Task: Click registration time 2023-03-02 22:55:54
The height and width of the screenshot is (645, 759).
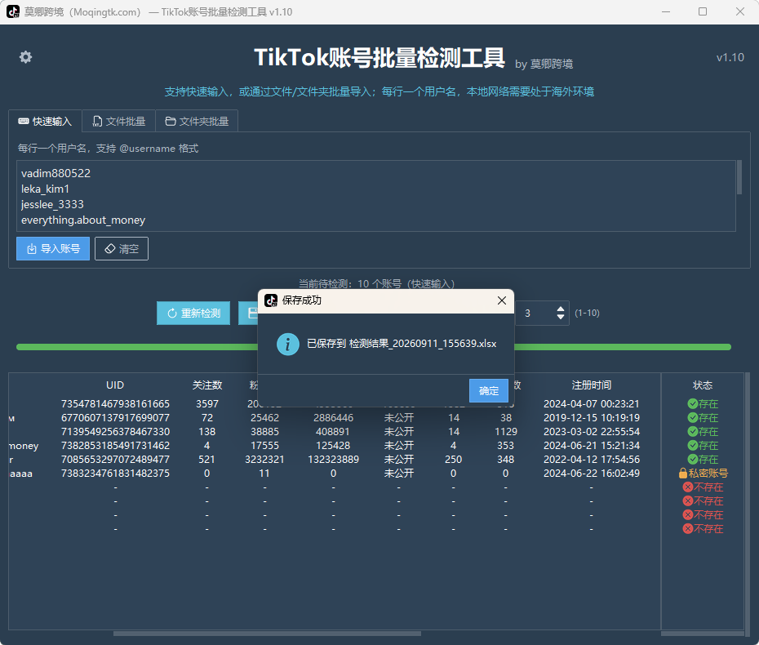Action: (x=592, y=431)
